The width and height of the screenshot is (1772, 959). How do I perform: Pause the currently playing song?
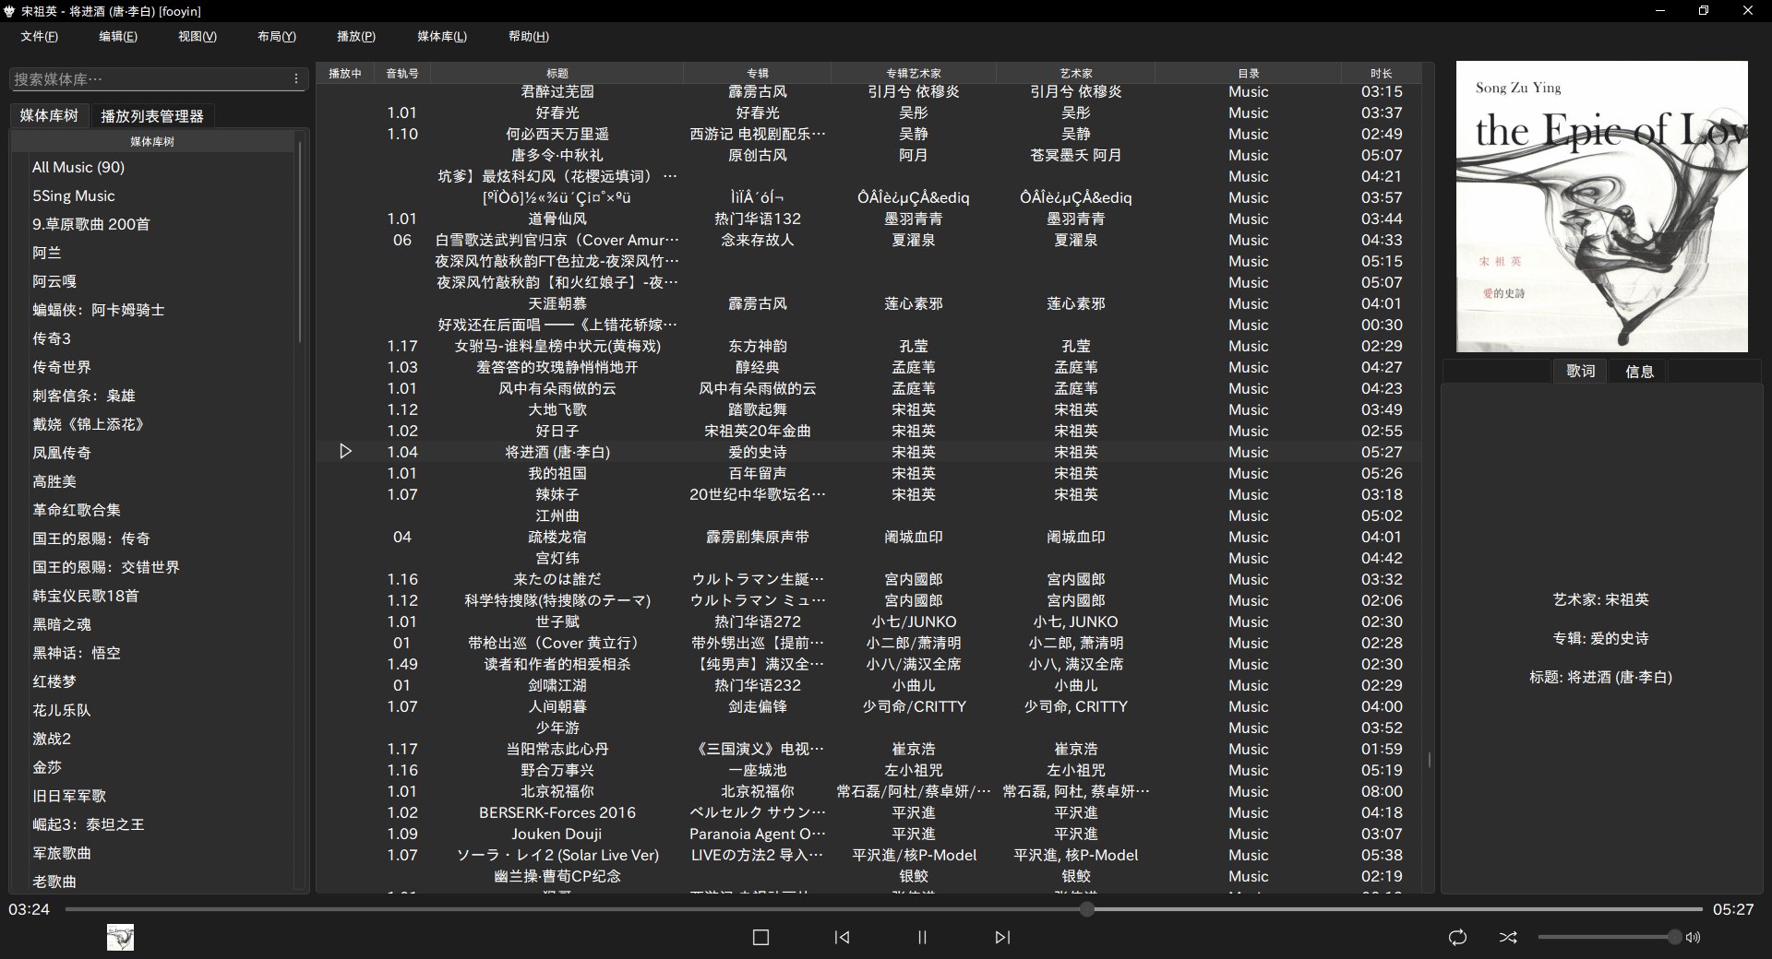coord(921,937)
